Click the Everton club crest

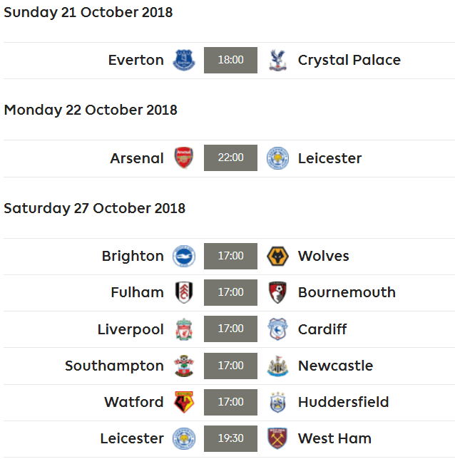pyautogui.click(x=184, y=60)
